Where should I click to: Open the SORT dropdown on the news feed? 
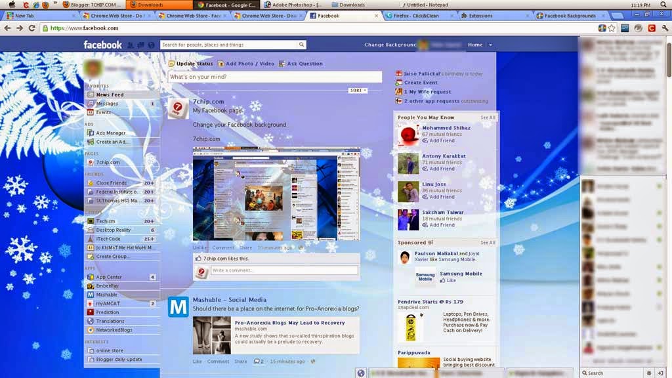[356, 91]
